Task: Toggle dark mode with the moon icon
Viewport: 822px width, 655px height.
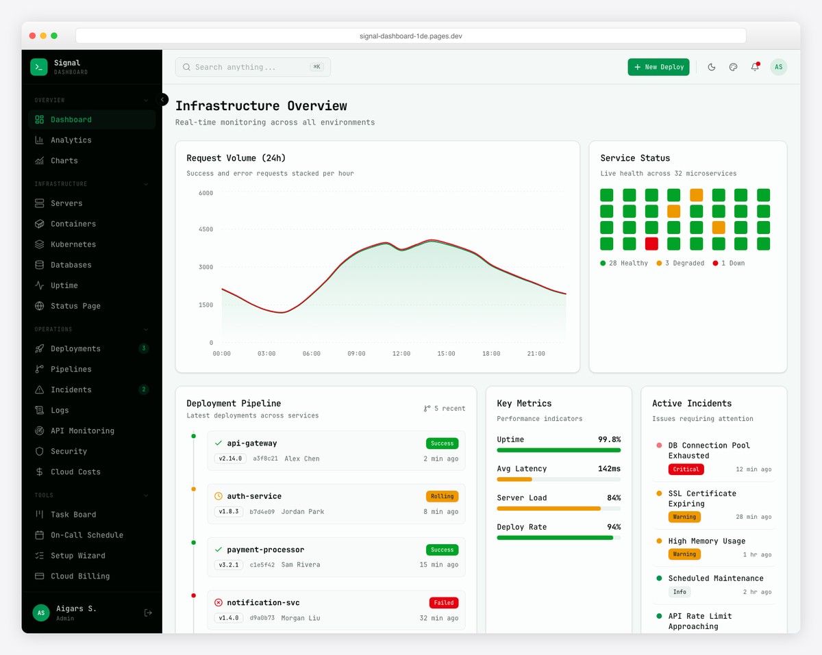Action: 711,66
